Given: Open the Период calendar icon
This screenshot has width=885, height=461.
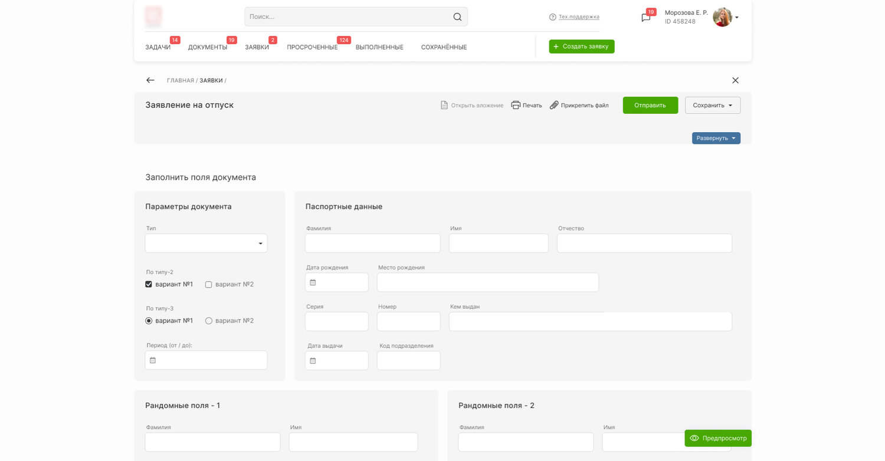Looking at the screenshot, I should (153, 360).
